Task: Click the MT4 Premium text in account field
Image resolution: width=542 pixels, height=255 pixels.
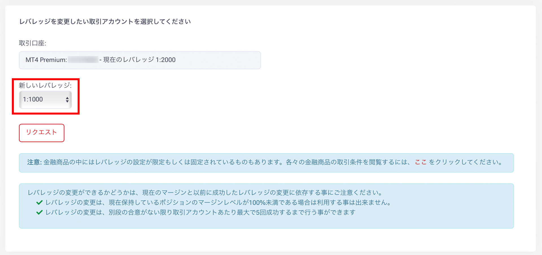Action: coord(46,60)
